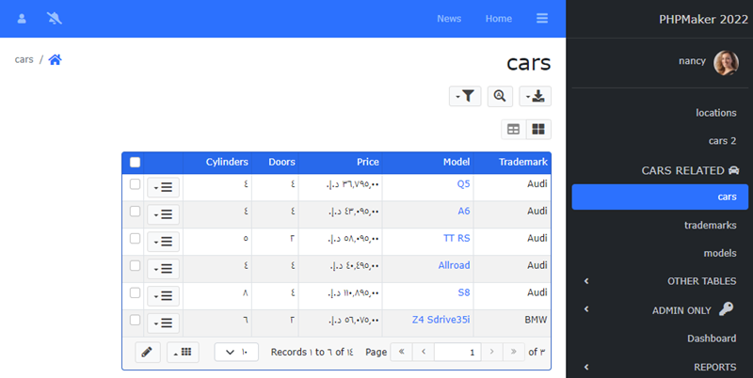Tick the checkbox for the Audi Q5 row
Image resolution: width=753 pixels, height=378 pixels.
pyautogui.click(x=135, y=184)
